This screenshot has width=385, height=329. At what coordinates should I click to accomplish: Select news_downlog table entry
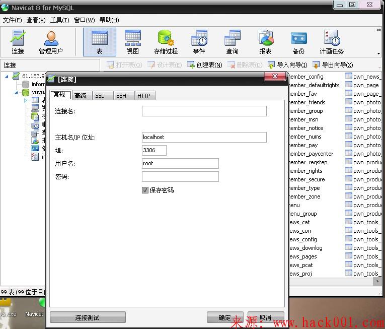pos(306,248)
